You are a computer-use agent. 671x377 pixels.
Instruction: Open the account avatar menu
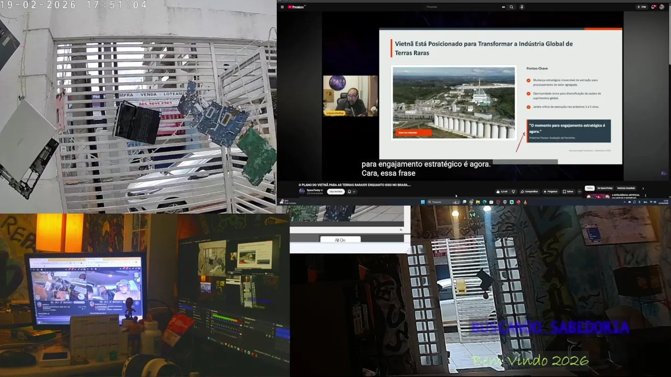click(662, 7)
